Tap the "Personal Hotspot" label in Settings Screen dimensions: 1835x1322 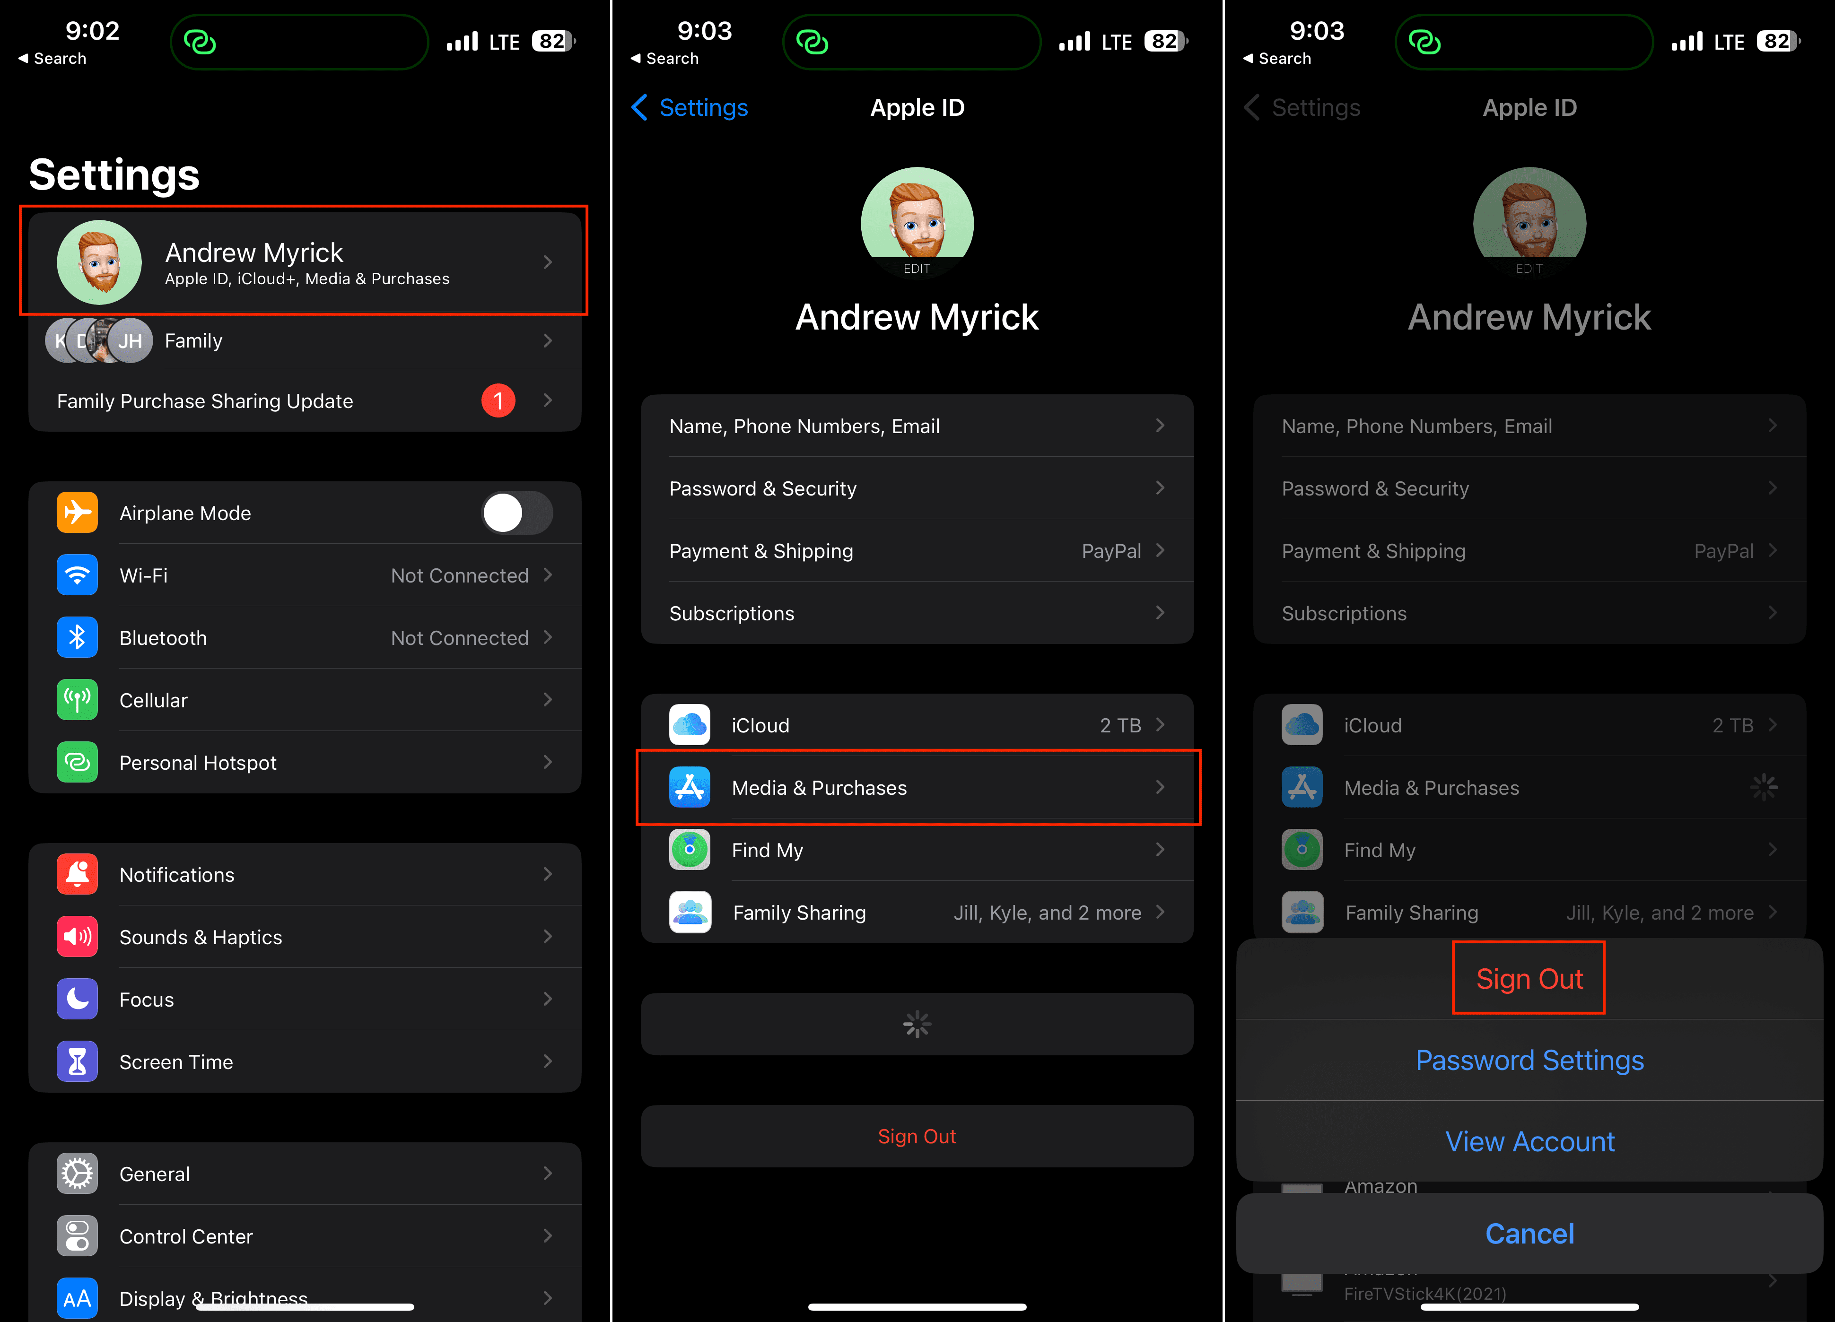click(x=197, y=762)
